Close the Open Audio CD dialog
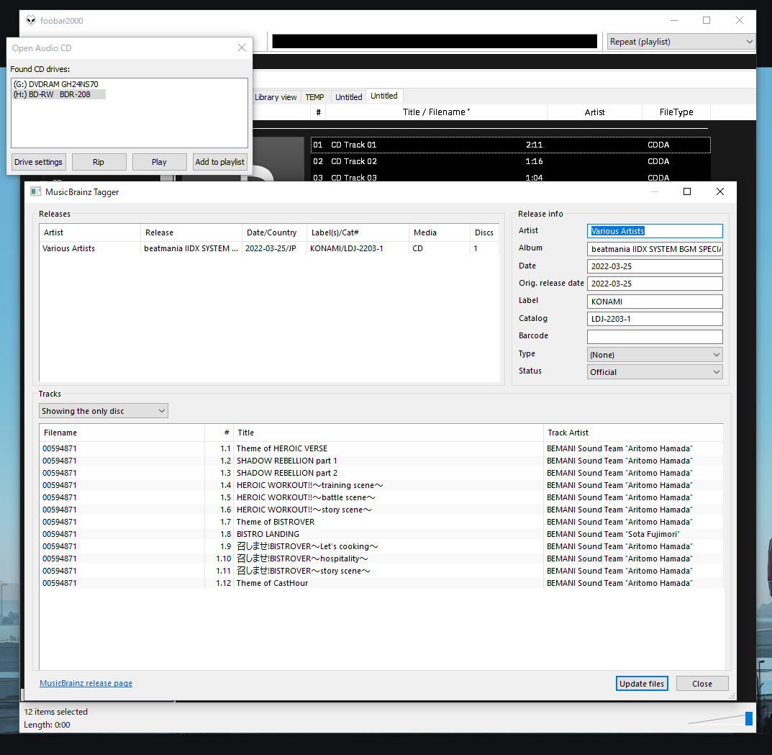 point(241,48)
